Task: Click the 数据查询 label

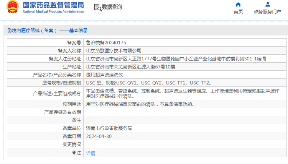Action: click(x=112, y=7)
